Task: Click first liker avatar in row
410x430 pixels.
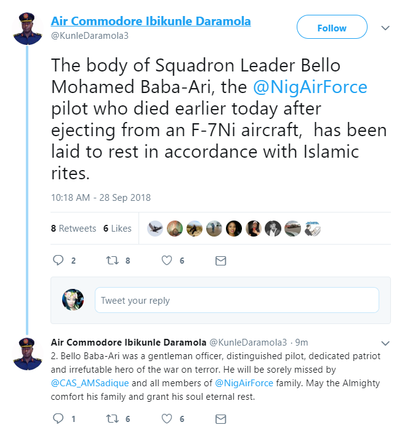Action: [x=156, y=229]
